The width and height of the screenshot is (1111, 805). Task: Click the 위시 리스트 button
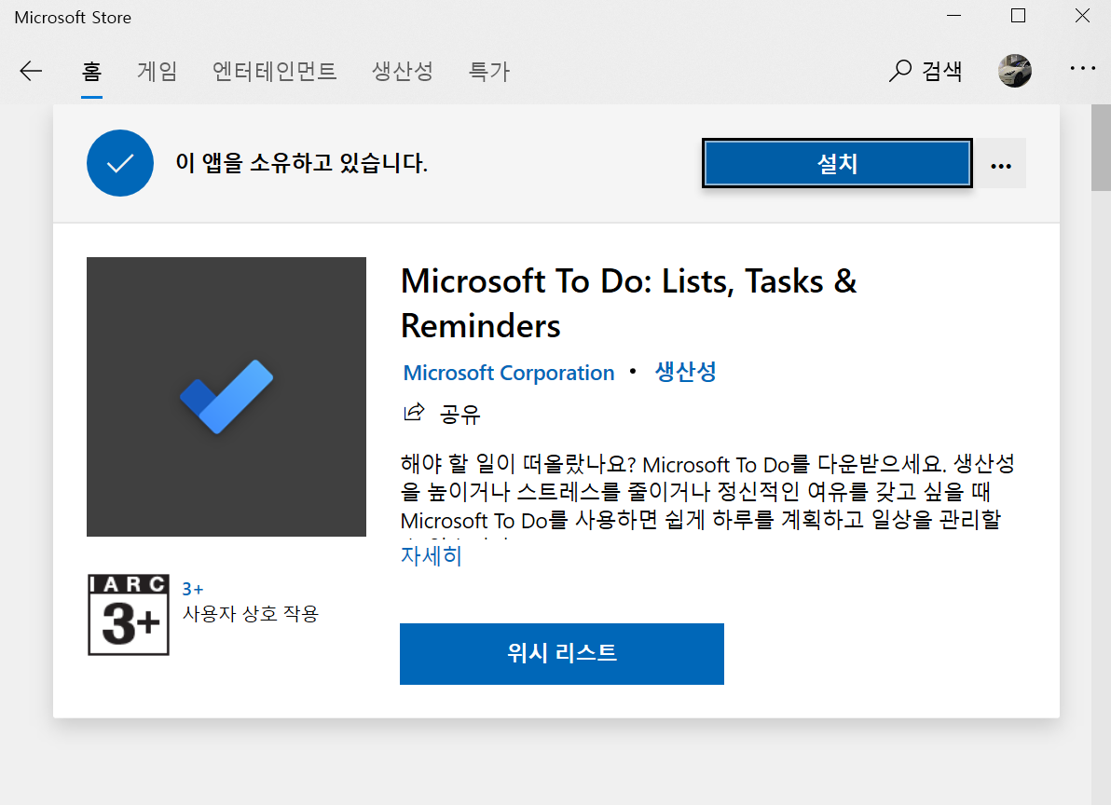(x=562, y=653)
